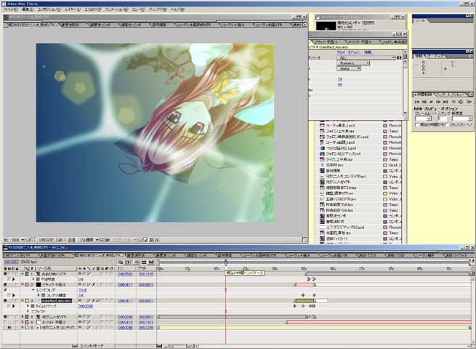Click the リセット (Reset) link in effect controls
Screen dimensions: 476x349
pos(341,52)
